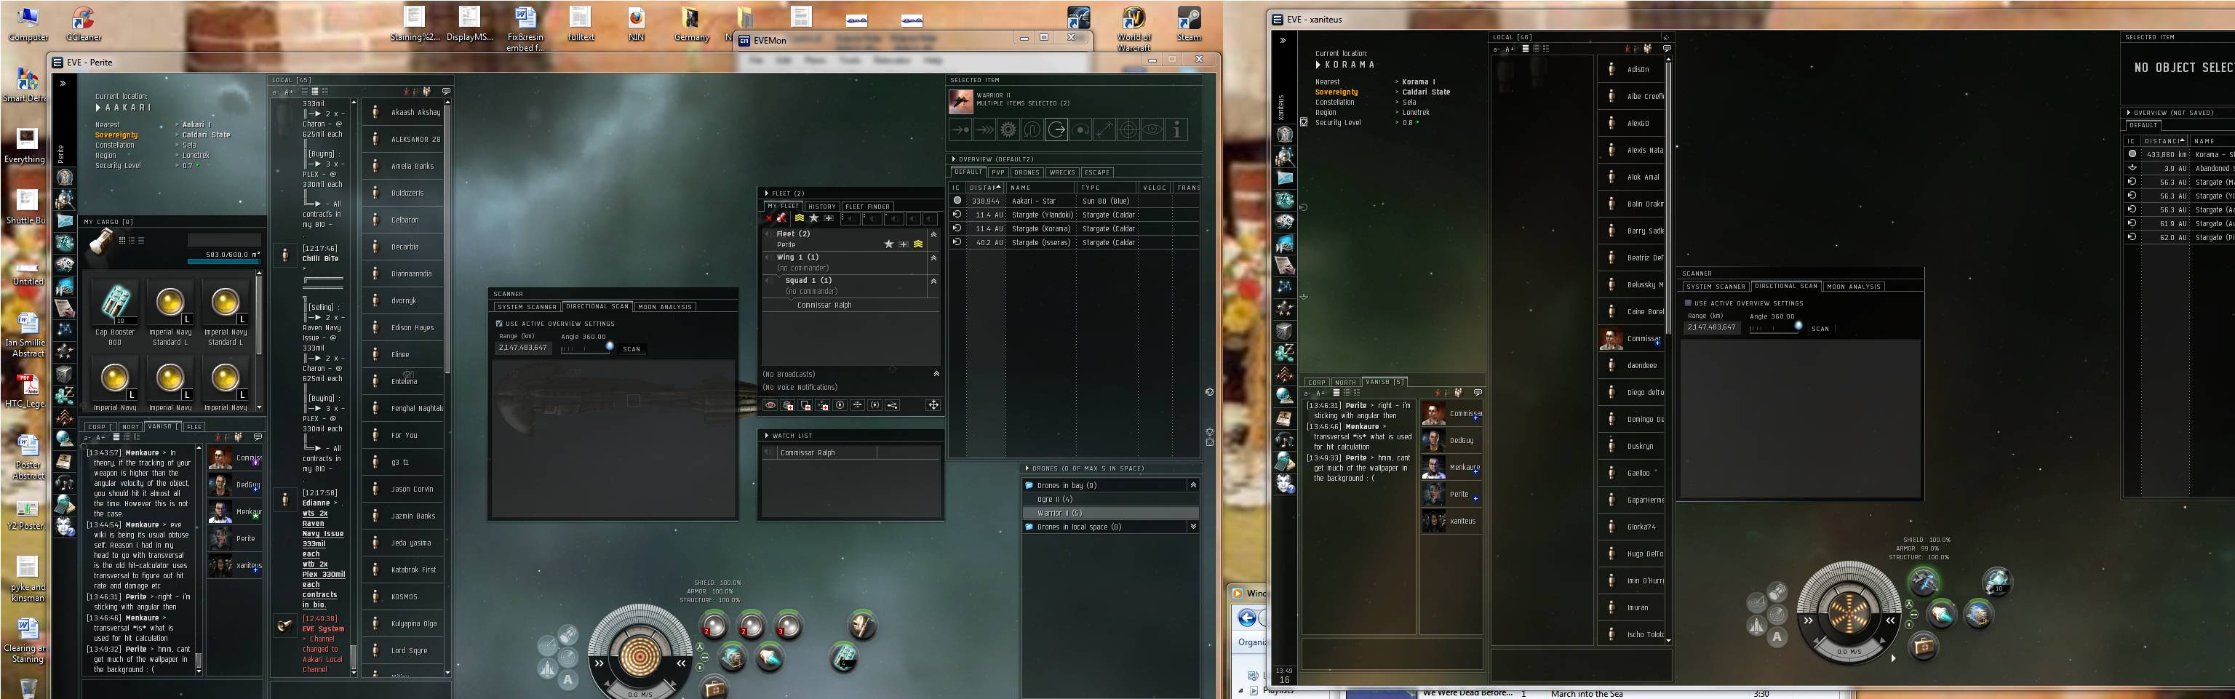The image size is (2235, 699).
Task: Select Cap Booster 800 in cargo
Action: (114, 314)
